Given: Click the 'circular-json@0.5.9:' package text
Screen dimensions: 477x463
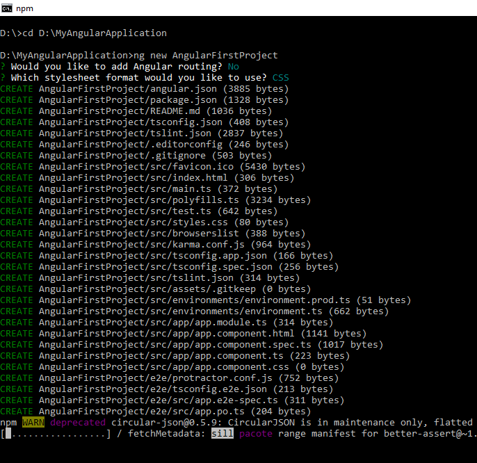Looking at the screenshot, I should 167,422.
